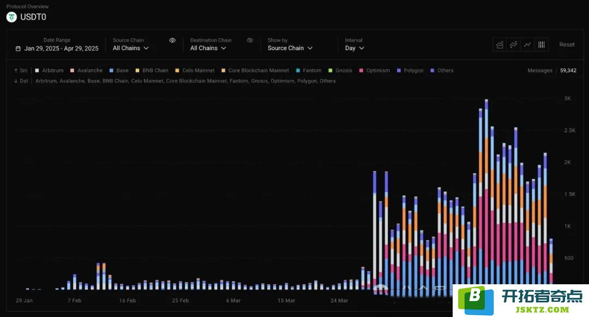Click the 24 Mar x-axis label

(x=339, y=301)
